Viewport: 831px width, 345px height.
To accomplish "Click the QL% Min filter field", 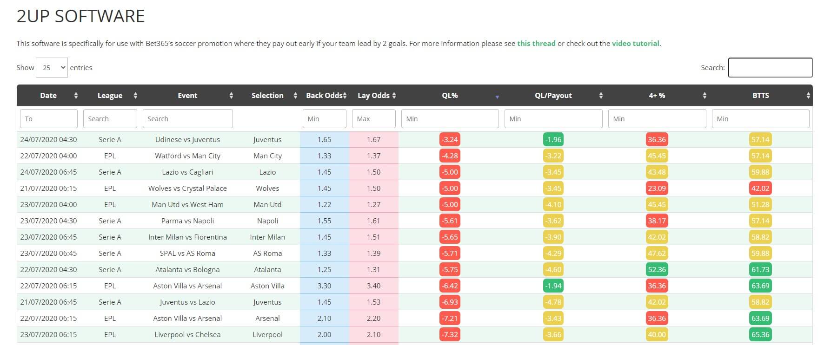I will [450, 119].
